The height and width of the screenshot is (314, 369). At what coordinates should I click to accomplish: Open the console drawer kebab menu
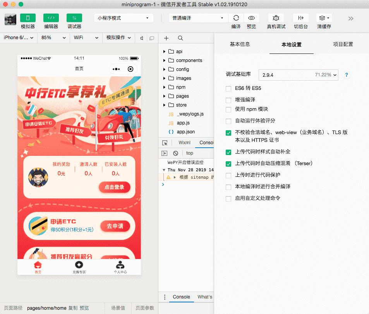click(x=165, y=297)
